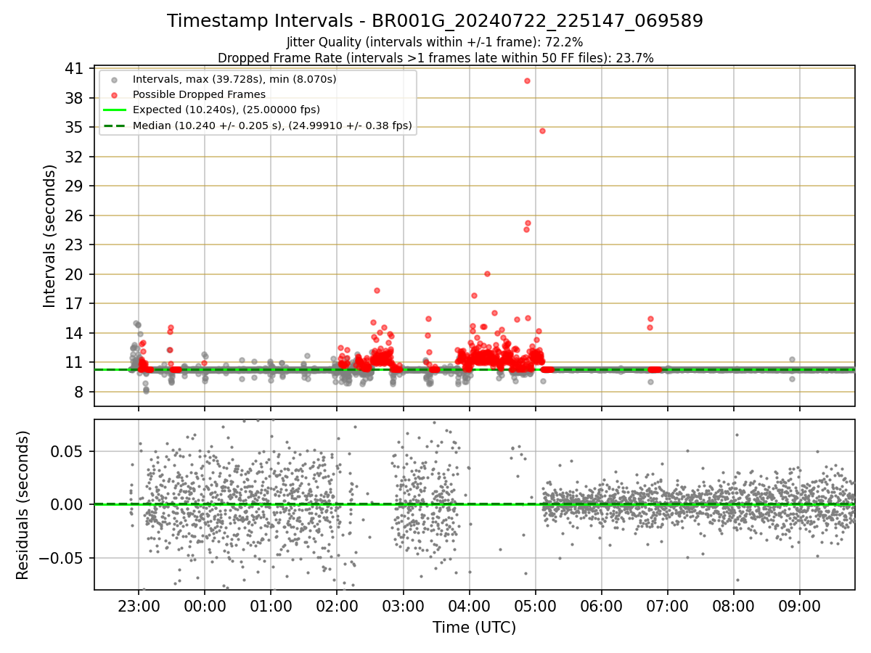Click the red 'Possible Dropped Frames' legend marker
This screenshot has height=653, width=871.
[114, 94]
